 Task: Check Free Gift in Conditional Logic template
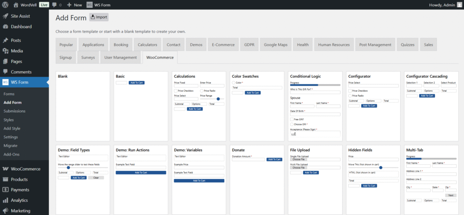click(292, 119)
